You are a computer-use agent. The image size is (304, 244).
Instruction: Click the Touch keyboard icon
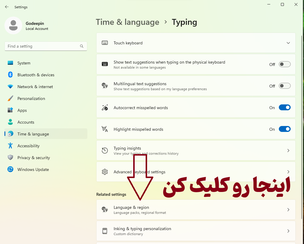click(105, 43)
